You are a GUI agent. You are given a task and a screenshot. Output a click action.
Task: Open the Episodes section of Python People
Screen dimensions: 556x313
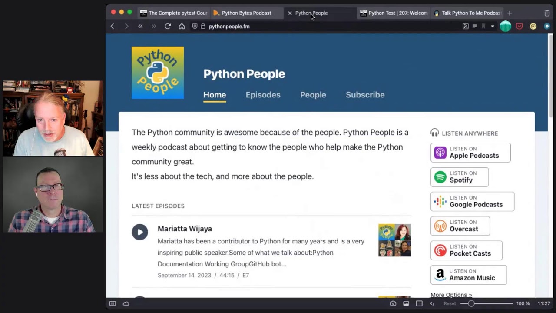pyautogui.click(x=263, y=95)
